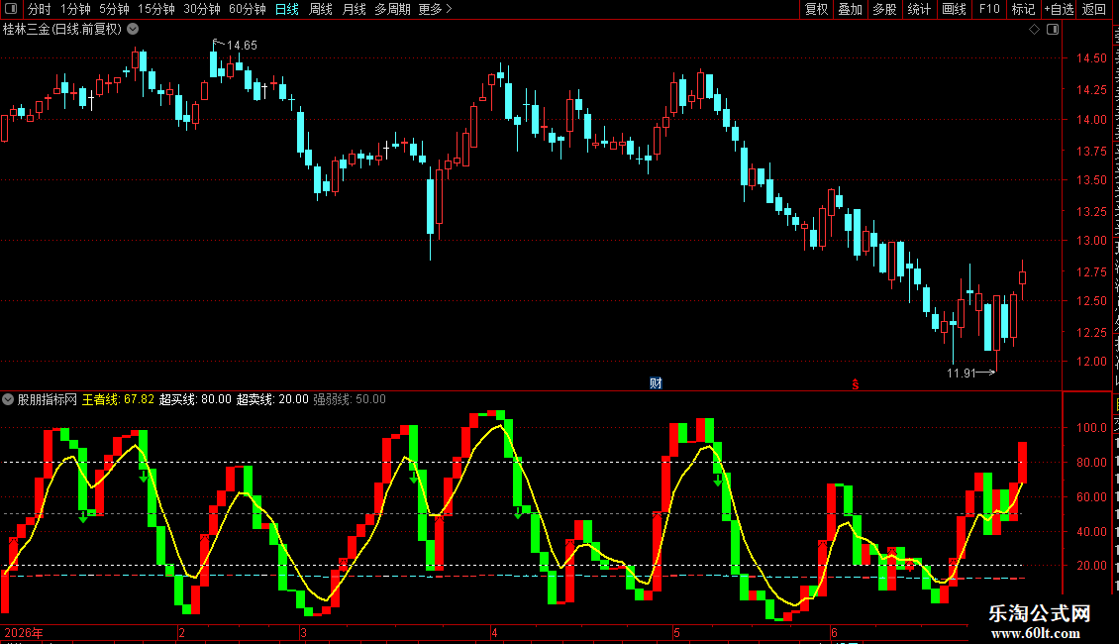Click the panel layout icon at top-left
This screenshot has height=644, width=1119.
click(x=11, y=9)
